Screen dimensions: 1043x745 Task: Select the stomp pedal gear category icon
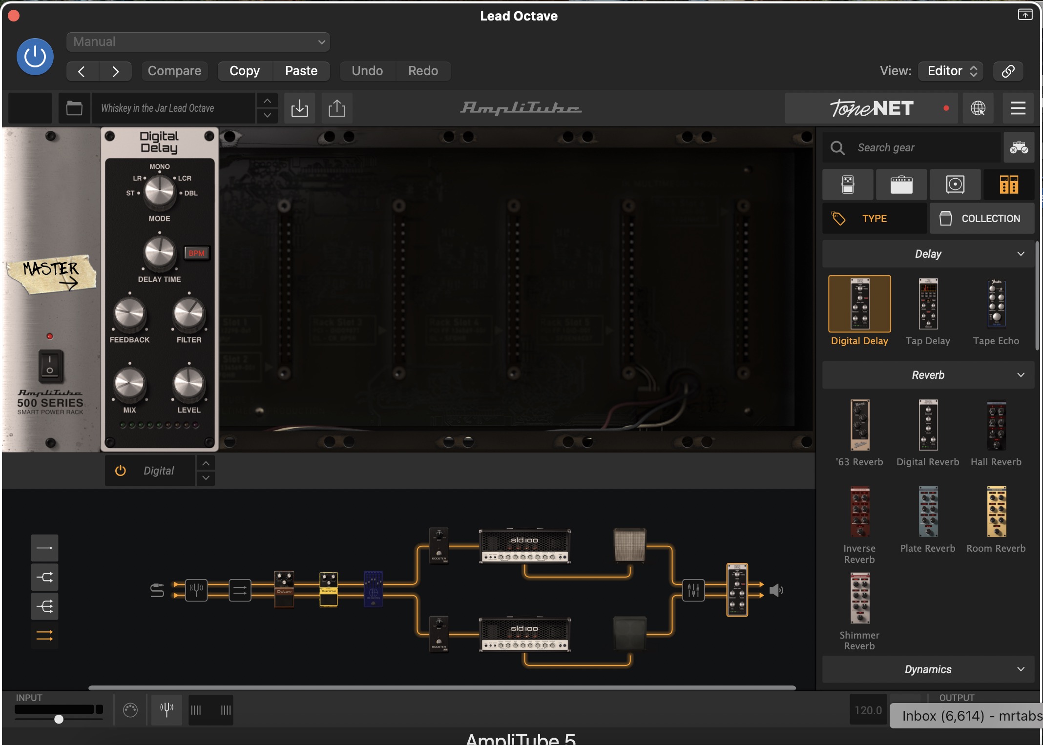pos(848,185)
